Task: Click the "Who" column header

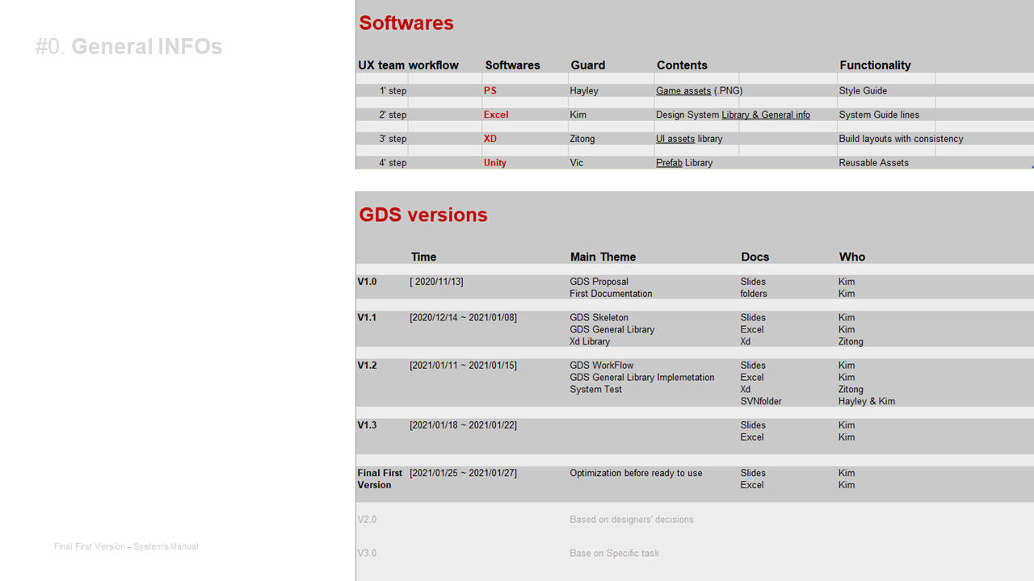Action: click(x=852, y=257)
